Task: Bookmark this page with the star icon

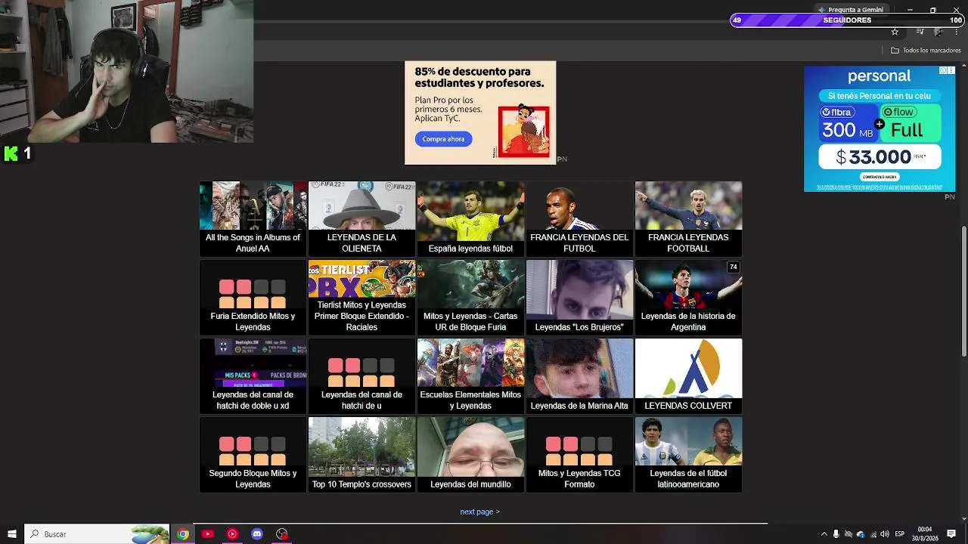Action: [x=895, y=32]
